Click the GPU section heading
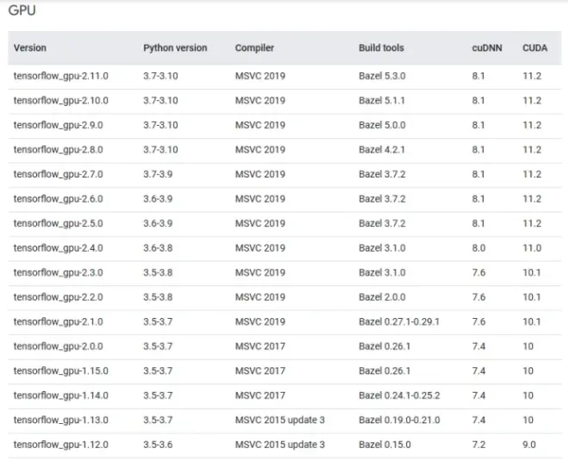 point(22,10)
